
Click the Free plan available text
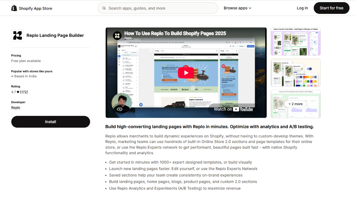[x=26, y=61]
